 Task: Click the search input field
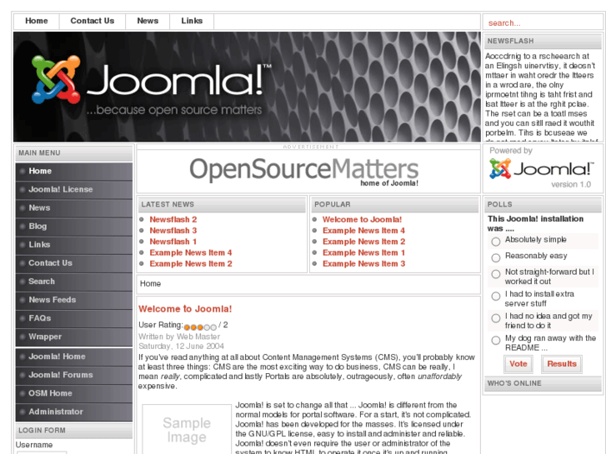click(543, 22)
